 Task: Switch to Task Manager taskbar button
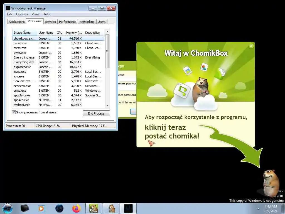click(x=128, y=208)
